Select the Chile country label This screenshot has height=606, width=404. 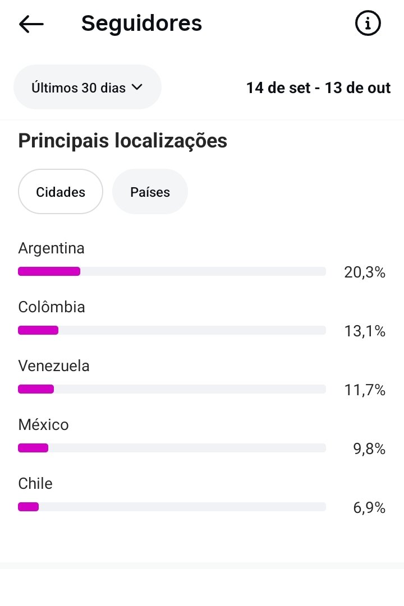click(35, 484)
